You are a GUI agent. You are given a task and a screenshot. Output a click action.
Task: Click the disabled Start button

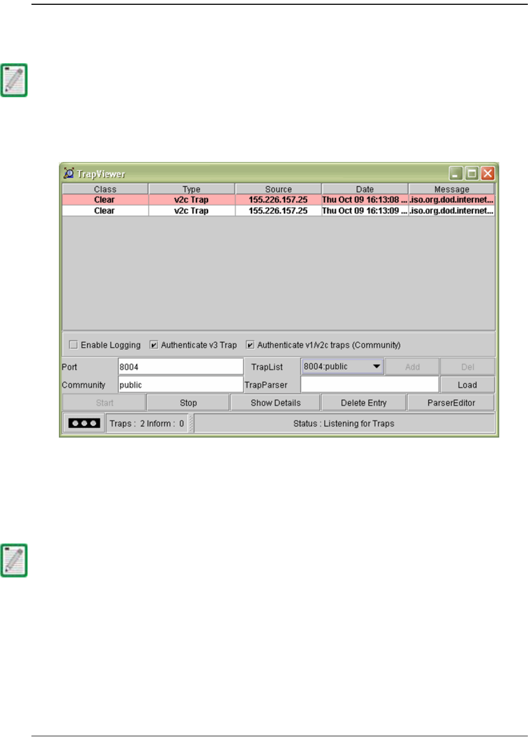[105, 403]
